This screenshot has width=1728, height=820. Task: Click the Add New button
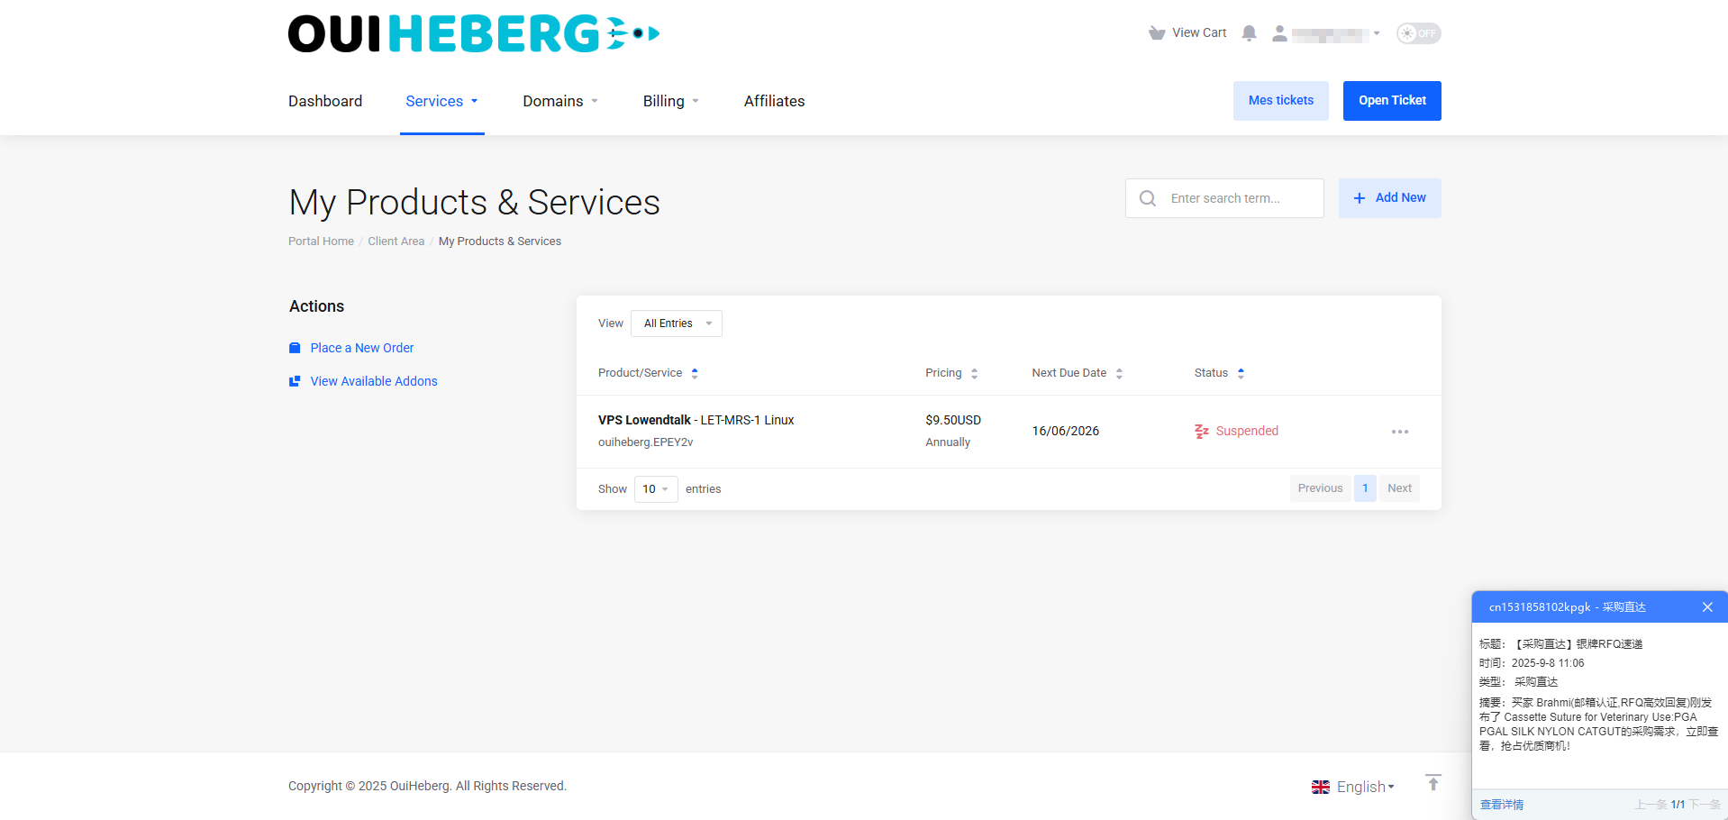click(1389, 198)
